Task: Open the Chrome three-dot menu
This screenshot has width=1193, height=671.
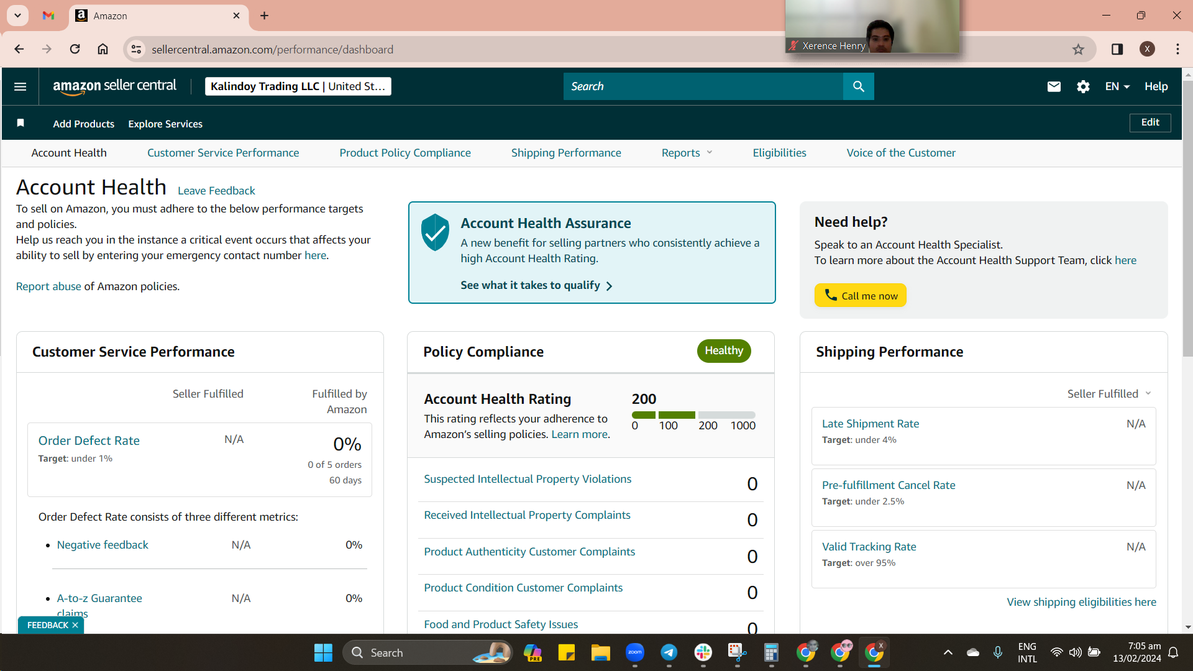Action: [1177, 49]
